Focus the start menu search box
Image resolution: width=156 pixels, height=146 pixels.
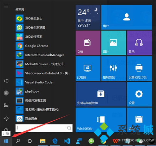(x=44, y=128)
